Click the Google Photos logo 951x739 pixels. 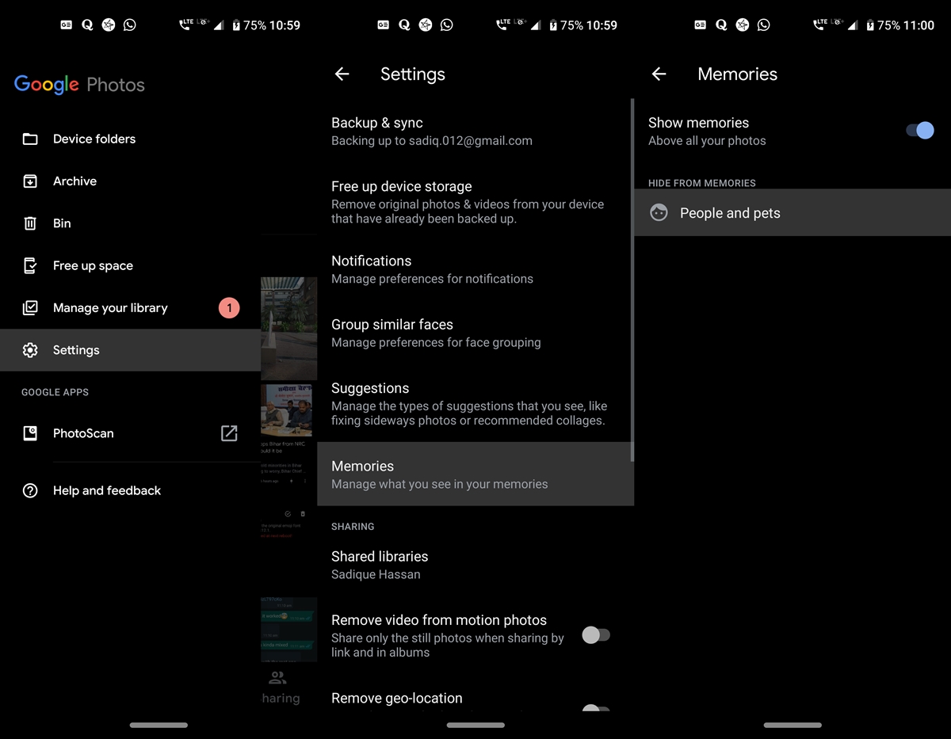(79, 85)
